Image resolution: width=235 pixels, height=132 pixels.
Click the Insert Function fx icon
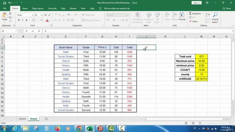click(x=39, y=31)
